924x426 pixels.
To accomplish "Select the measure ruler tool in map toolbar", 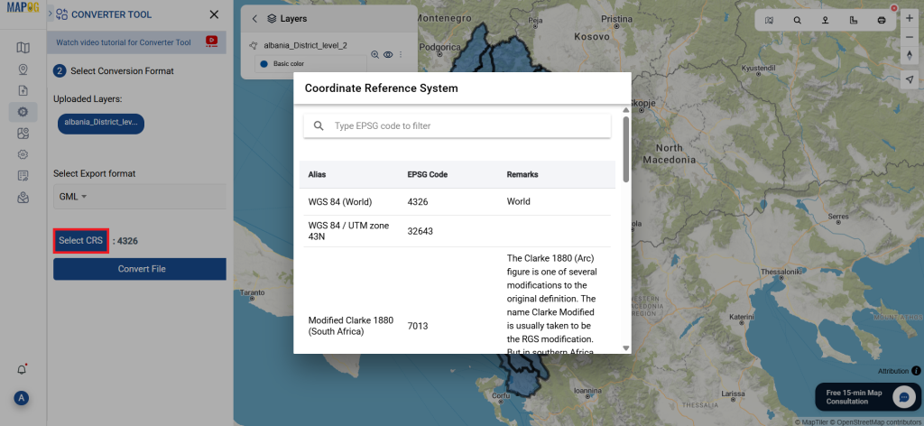I will 854,20.
